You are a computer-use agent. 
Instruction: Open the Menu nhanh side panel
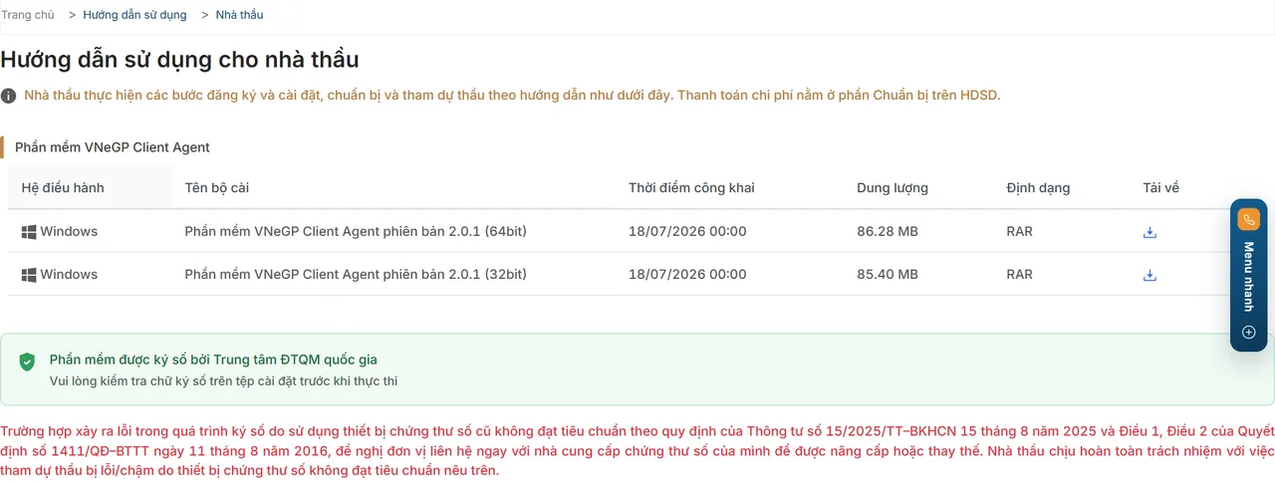(x=1248, y=276)
